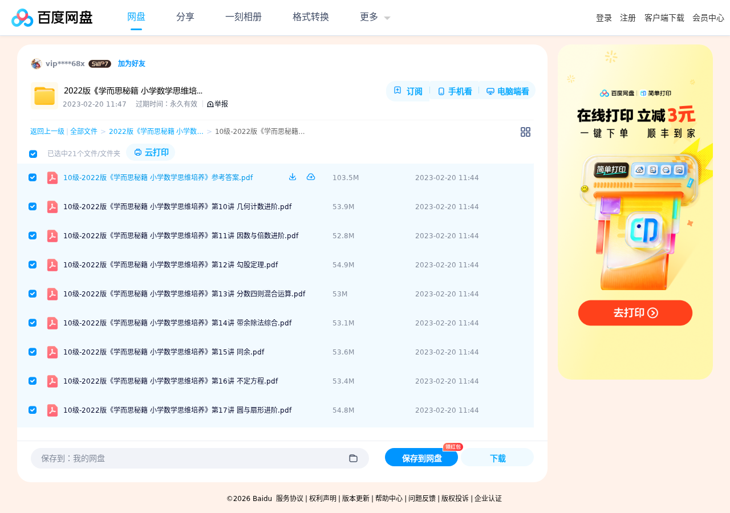Click the 去打印 ad button
This screenshot has width=730, height=513.
635,313
